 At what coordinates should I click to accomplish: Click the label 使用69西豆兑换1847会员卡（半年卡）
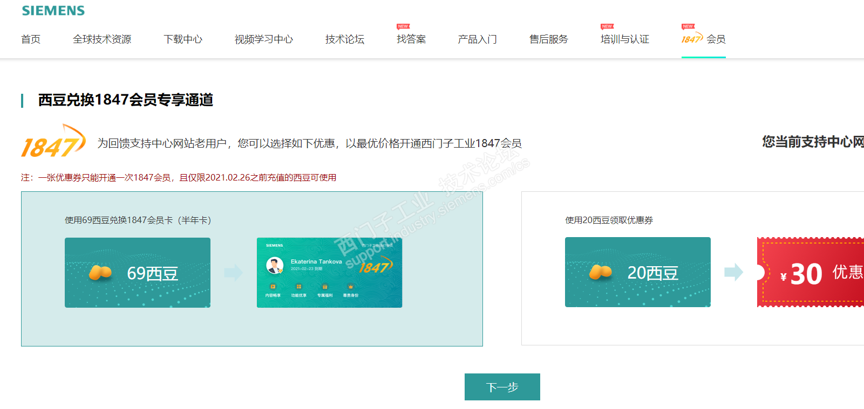138,220
